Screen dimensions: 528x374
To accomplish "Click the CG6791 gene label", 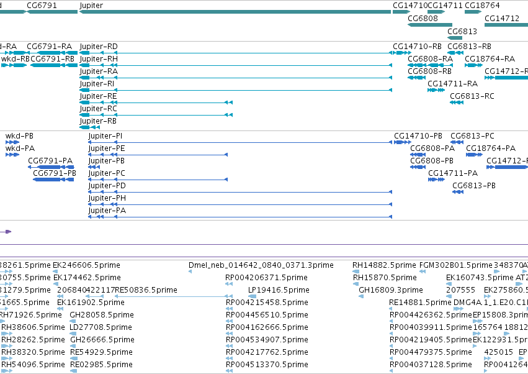I will click(42, 6).
